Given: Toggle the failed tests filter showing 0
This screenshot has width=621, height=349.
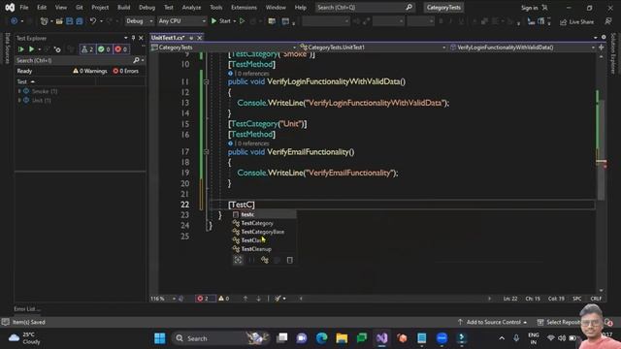Looking at the screenshot, I should (120, 49).
